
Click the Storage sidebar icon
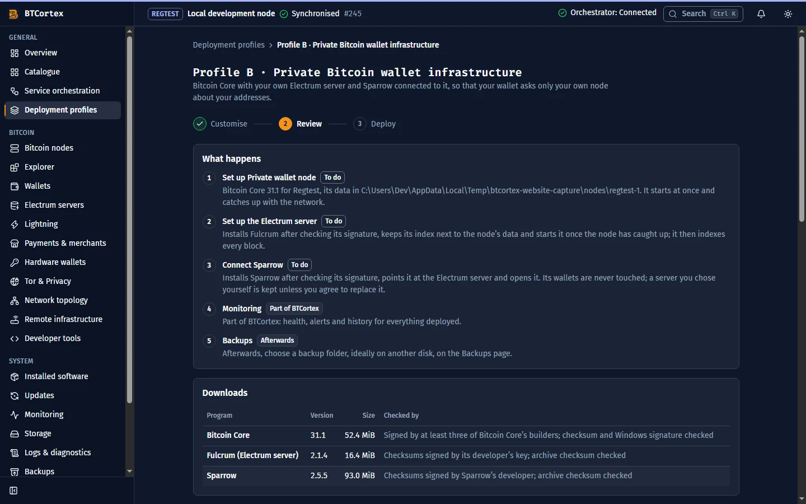15,434
